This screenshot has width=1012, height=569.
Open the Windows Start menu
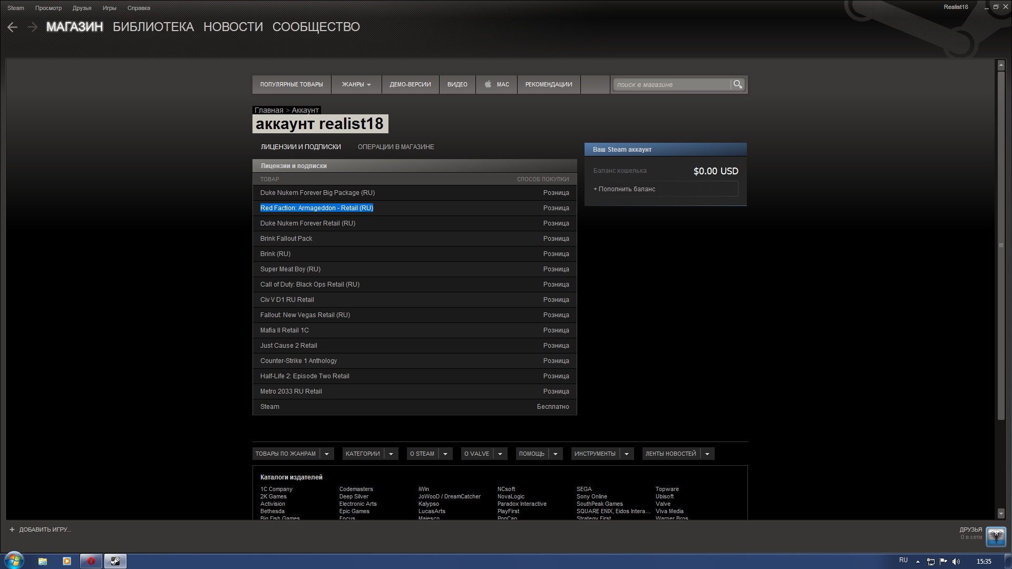14,561
